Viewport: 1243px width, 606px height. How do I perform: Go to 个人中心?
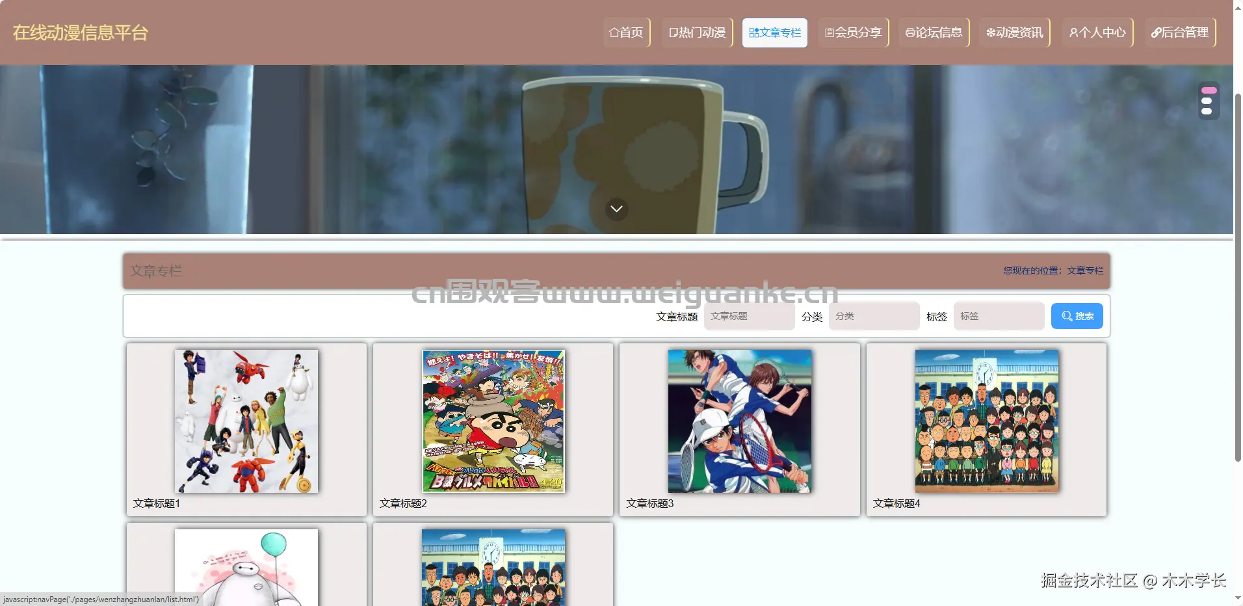[x=1098, y=33]
